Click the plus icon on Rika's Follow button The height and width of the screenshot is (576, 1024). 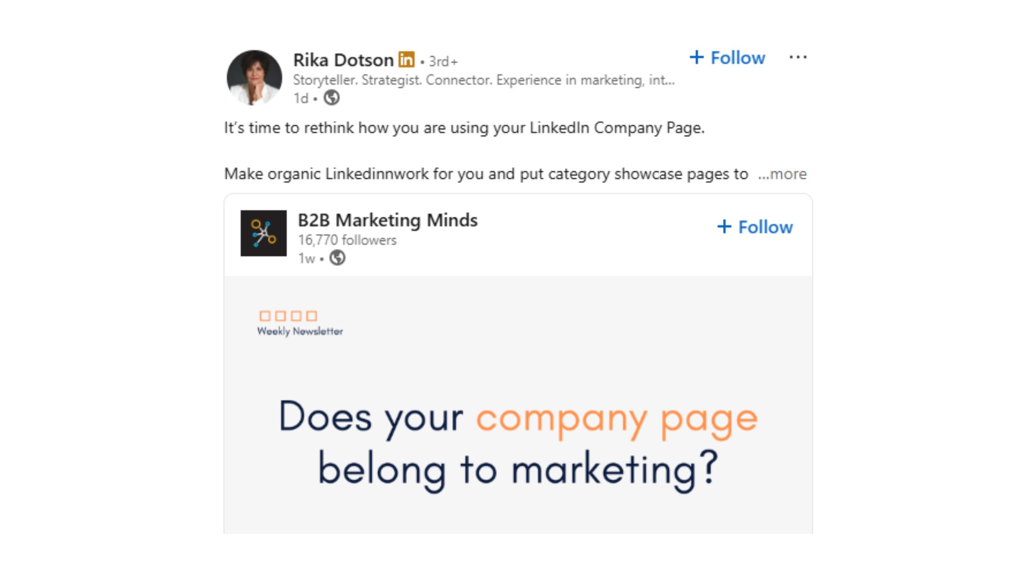[x=697, y=58]
